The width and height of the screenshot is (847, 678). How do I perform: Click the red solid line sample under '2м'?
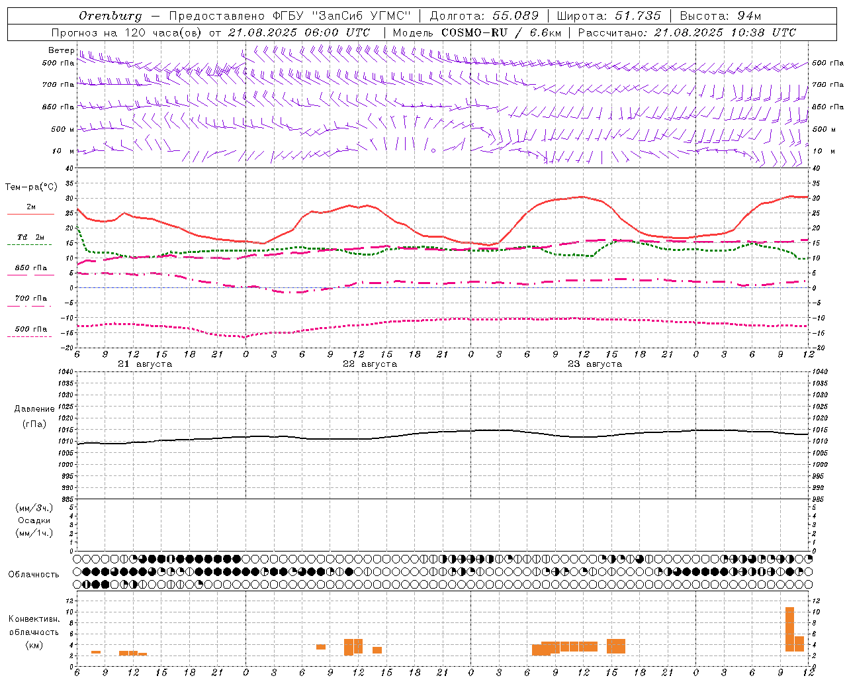point(30,215)
